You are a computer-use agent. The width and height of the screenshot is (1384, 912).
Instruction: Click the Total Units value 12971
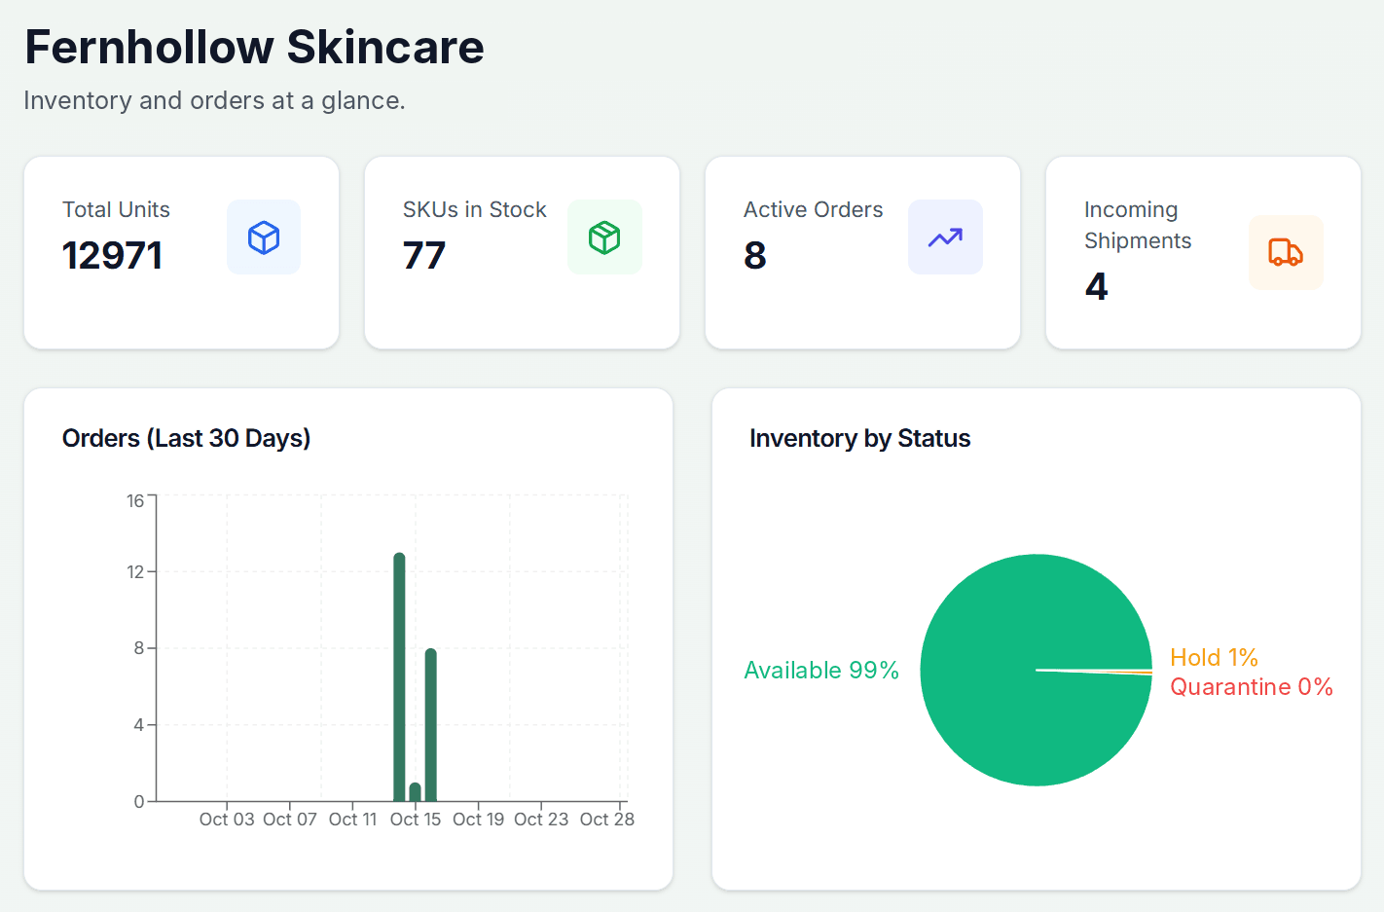[x=113, y=256]
